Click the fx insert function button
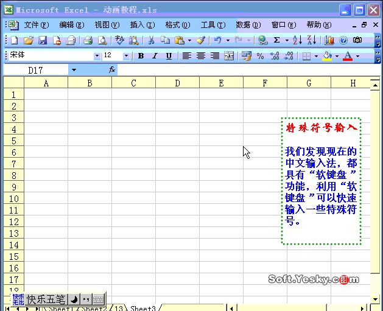Viewport: 383px width, 311px height. point(112,70)
